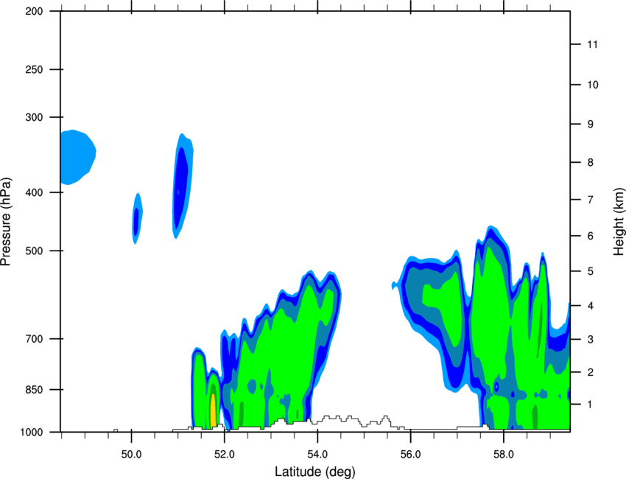Click the 9 km height label
626x479 pixels.
[591, 125]
